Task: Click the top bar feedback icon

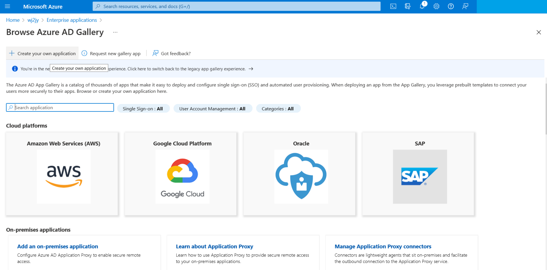Action: pyautogui.click(x=465, y=6)
